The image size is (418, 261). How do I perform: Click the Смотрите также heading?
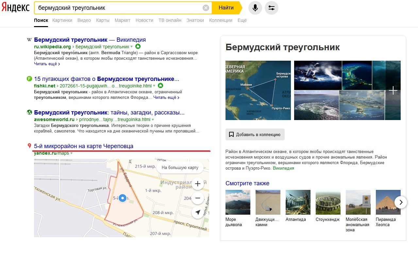[x=247, y=183]
